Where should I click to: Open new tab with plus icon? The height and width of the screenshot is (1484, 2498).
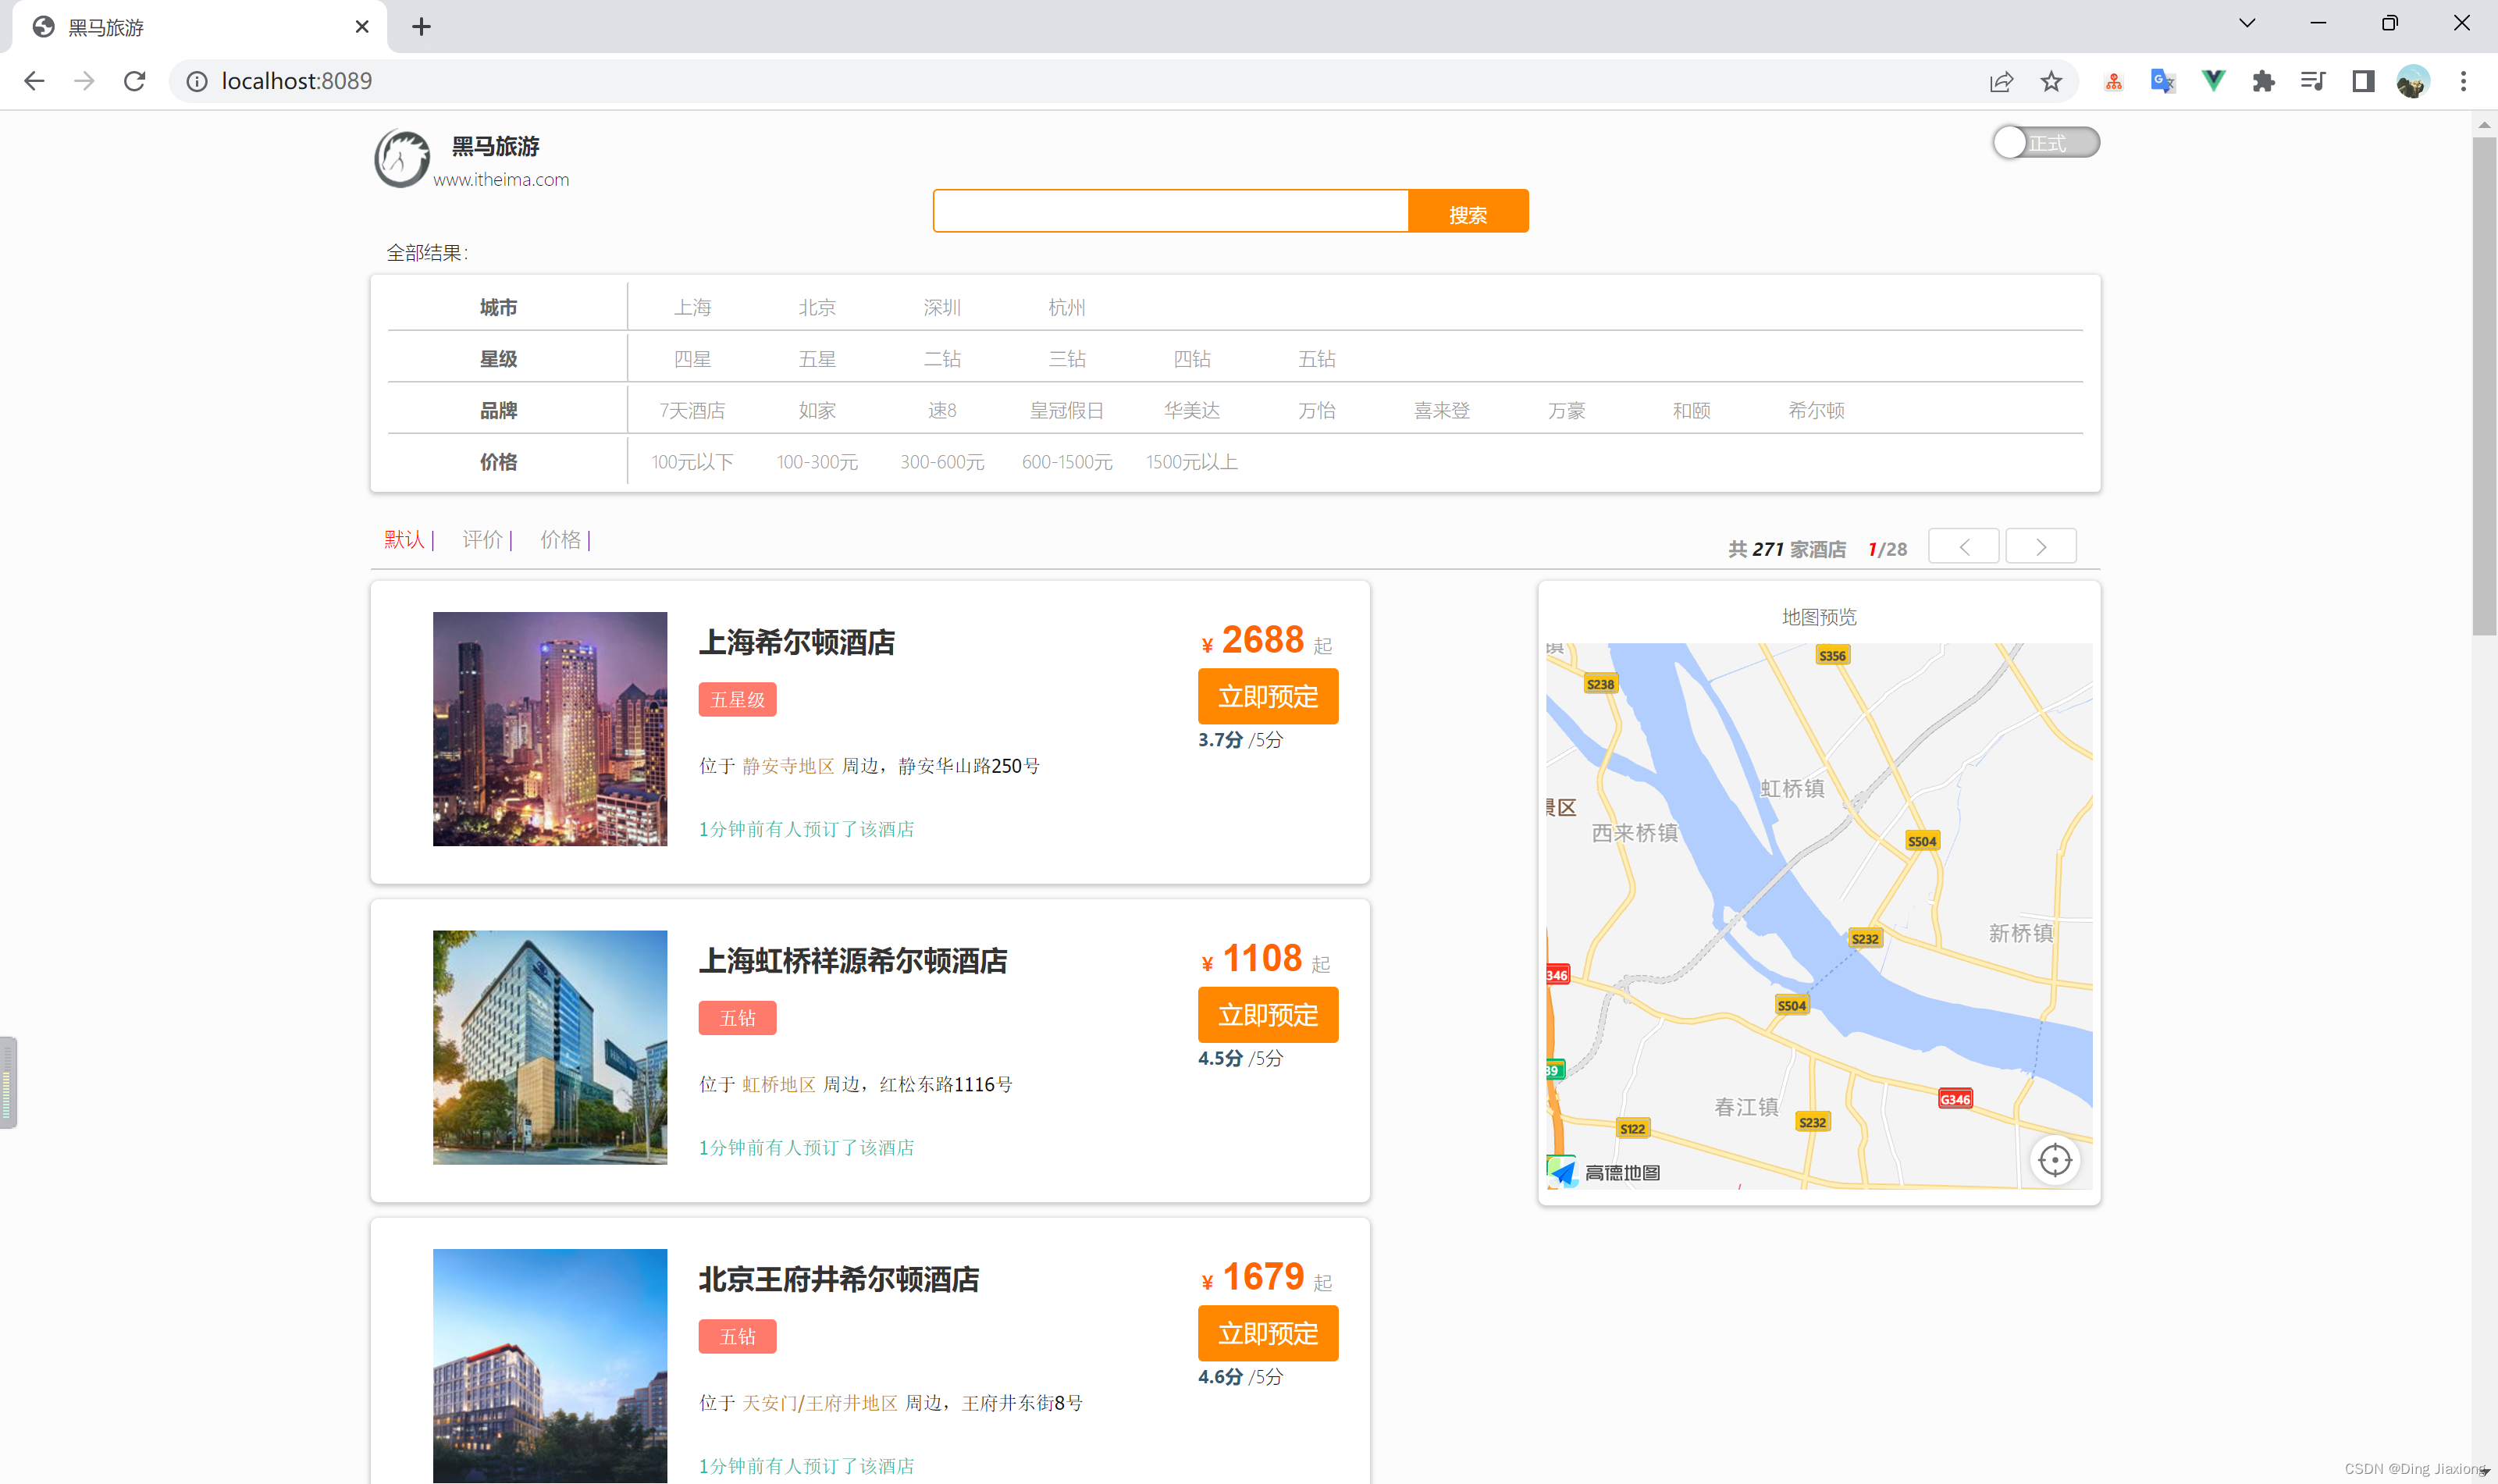[x=421, y=27]
